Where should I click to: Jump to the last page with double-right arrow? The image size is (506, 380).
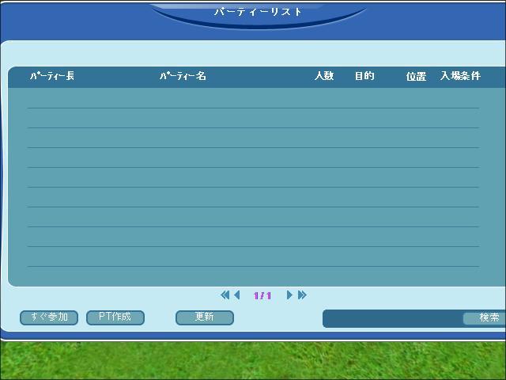302,295
